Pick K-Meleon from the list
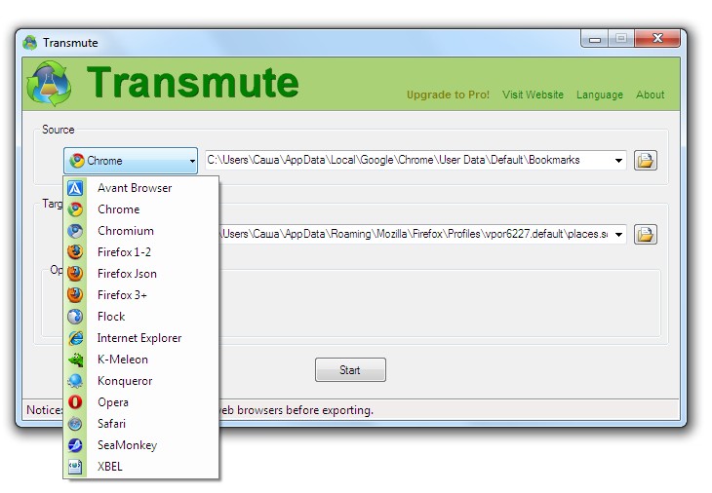This screenshot has height=493, width=712. (x=140, y=360)
